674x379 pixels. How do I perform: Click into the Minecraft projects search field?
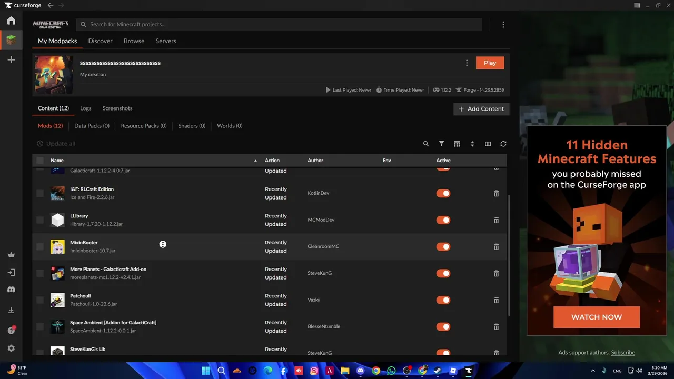point(279,25)
